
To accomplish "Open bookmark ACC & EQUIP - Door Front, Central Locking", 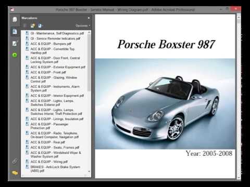I will [x=55, y=60].
